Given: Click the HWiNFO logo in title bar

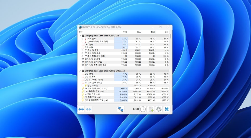Looking at the screenshot, I should point(80,27).
